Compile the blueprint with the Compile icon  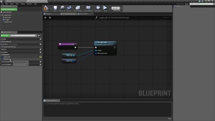tap(46, 8)
